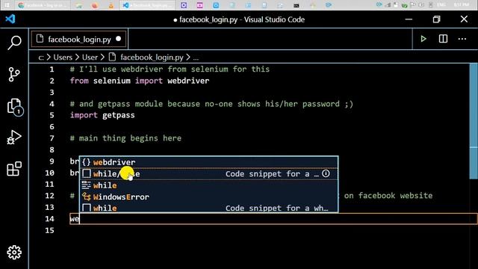Click the word 'getpass' on line 5
478x269 pixels.
point(118,115)
